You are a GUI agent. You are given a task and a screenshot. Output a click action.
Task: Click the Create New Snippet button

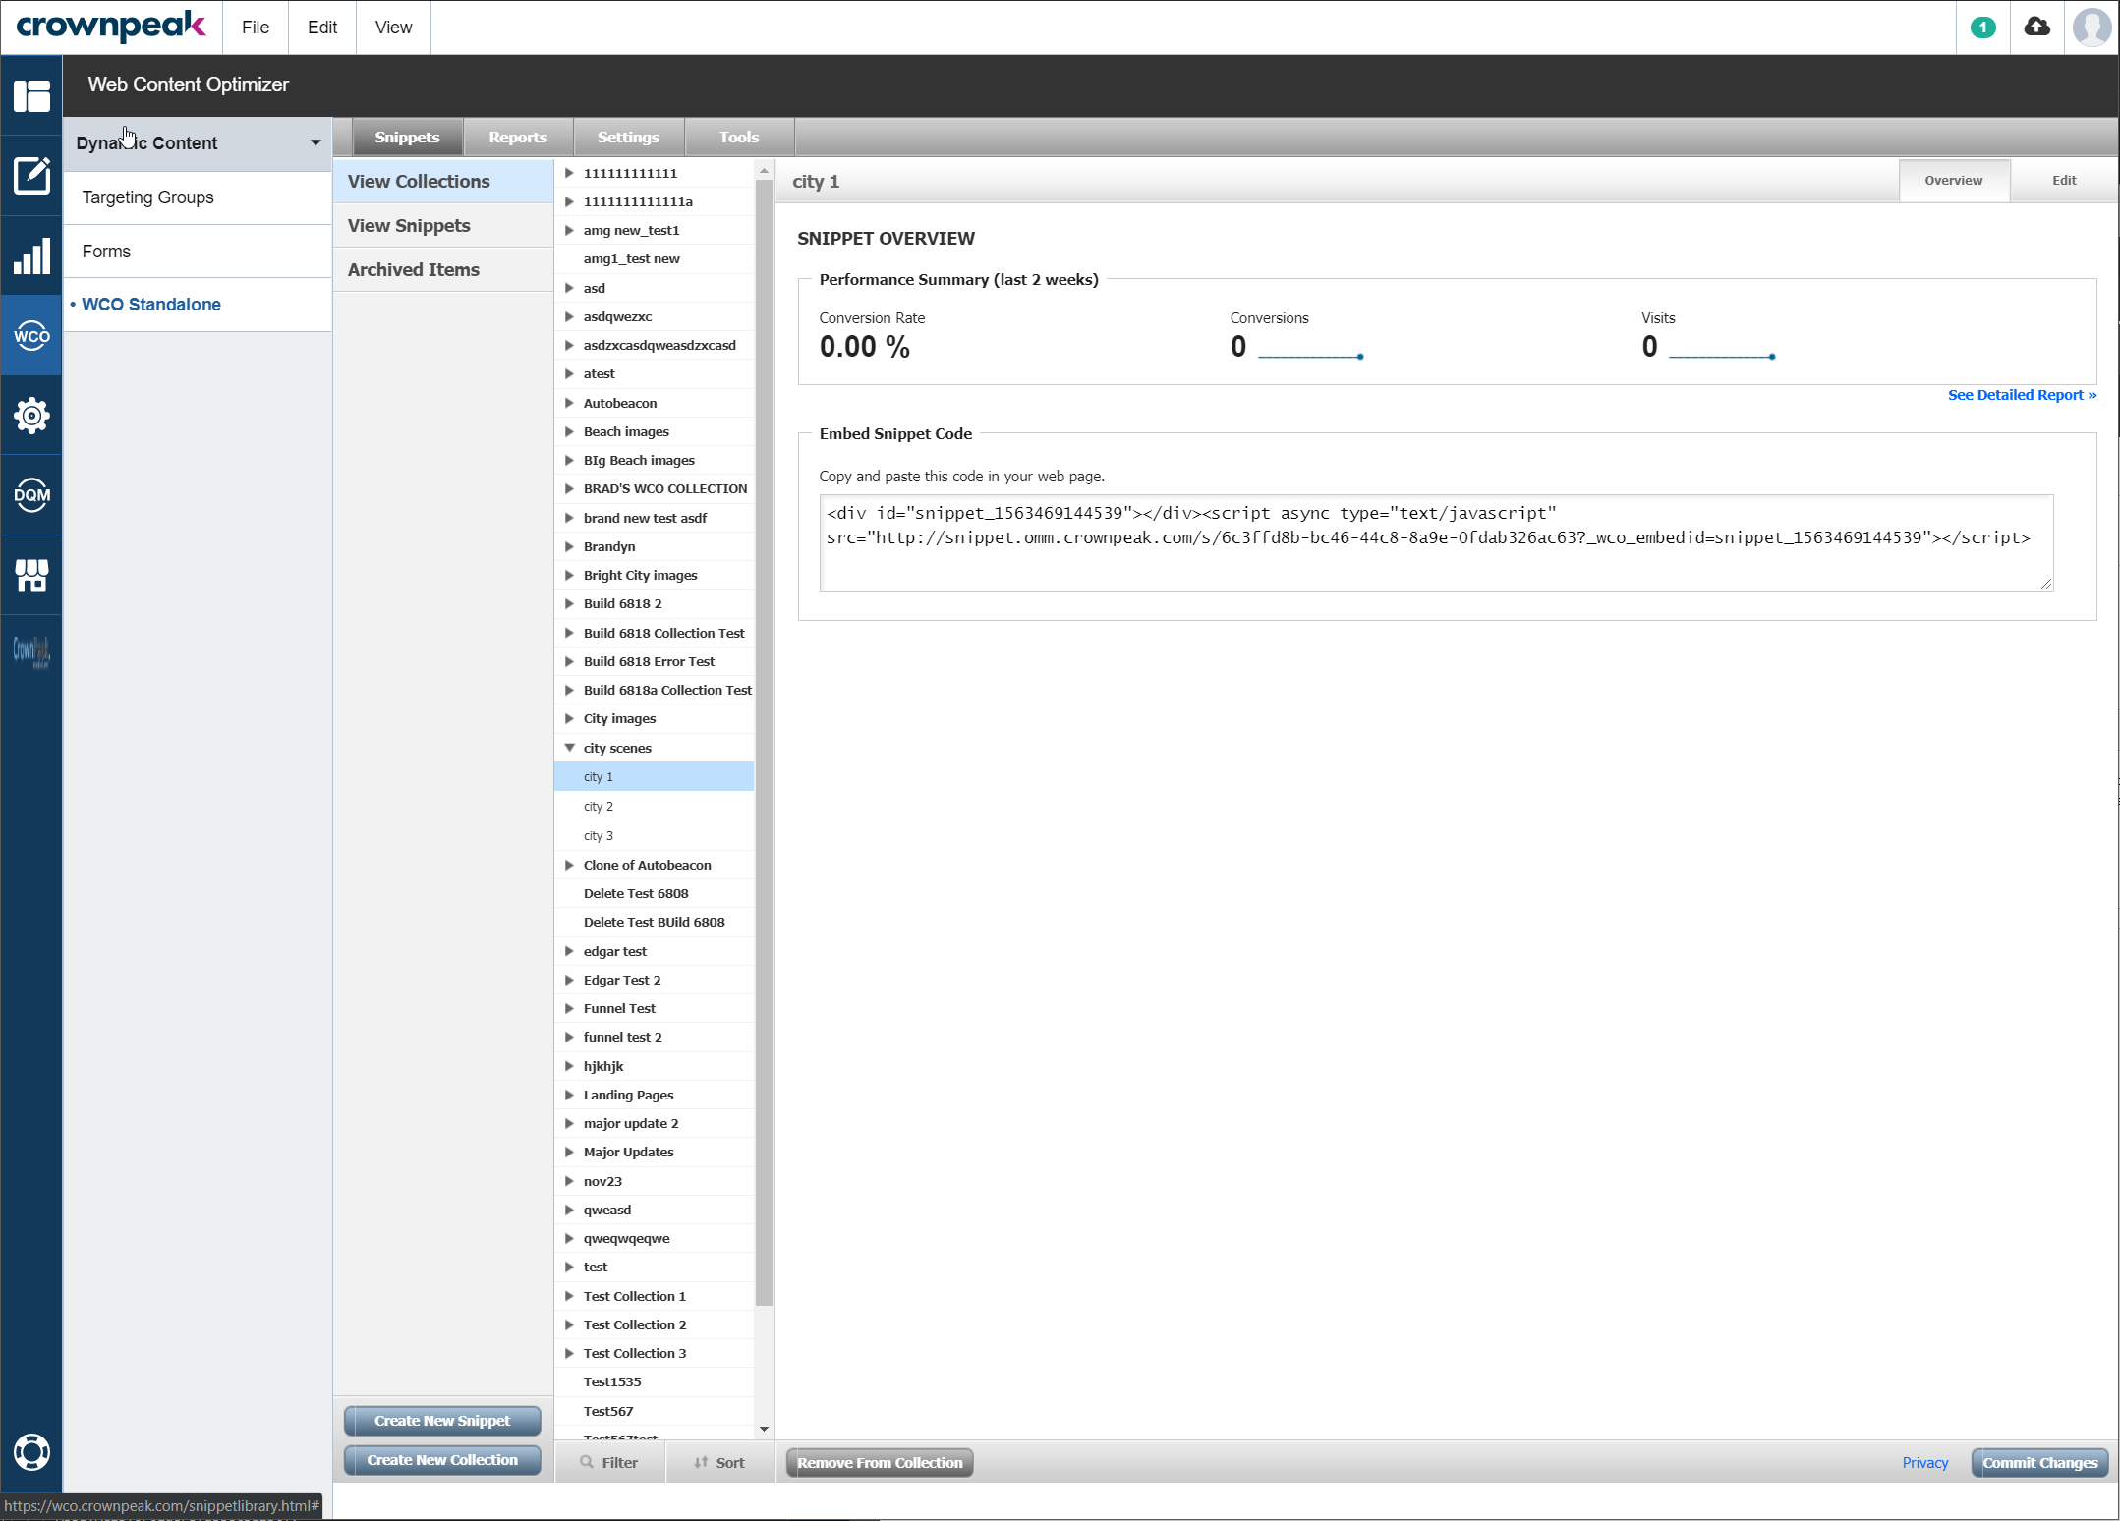[x=441, y=1421]
